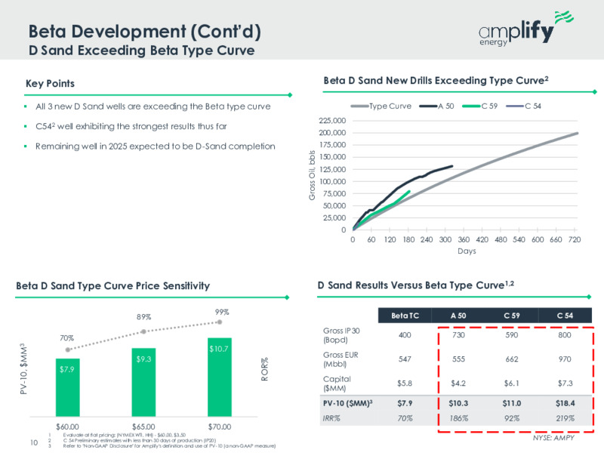Click the 89% ROR data label
Image resolution: width=604 pixels, height=453 pixels.
click(x=143, y=317)
